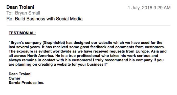Image resolution: width=177 pixels, height=95 pixels.
Task: Click Sarnia Produce Inc. in the signature
Action: [26, 83]
